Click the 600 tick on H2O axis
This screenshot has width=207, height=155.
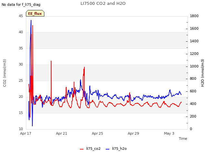click(193, 91)
